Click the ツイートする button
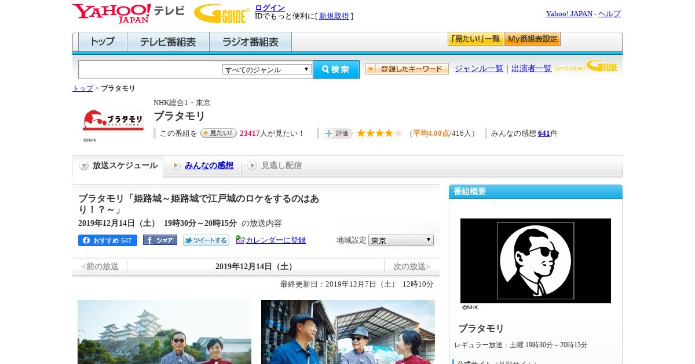The height and width of the screenshot is (364, 695). click(x=206, y=240)
